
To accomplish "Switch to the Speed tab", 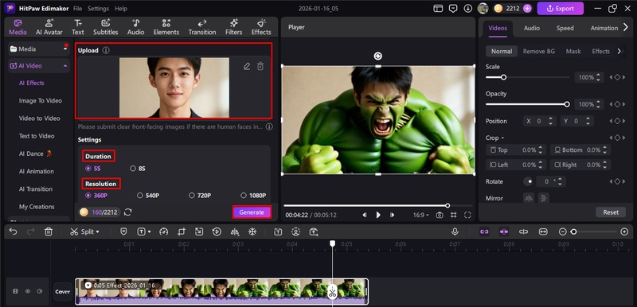I will (x=565, y=28).
